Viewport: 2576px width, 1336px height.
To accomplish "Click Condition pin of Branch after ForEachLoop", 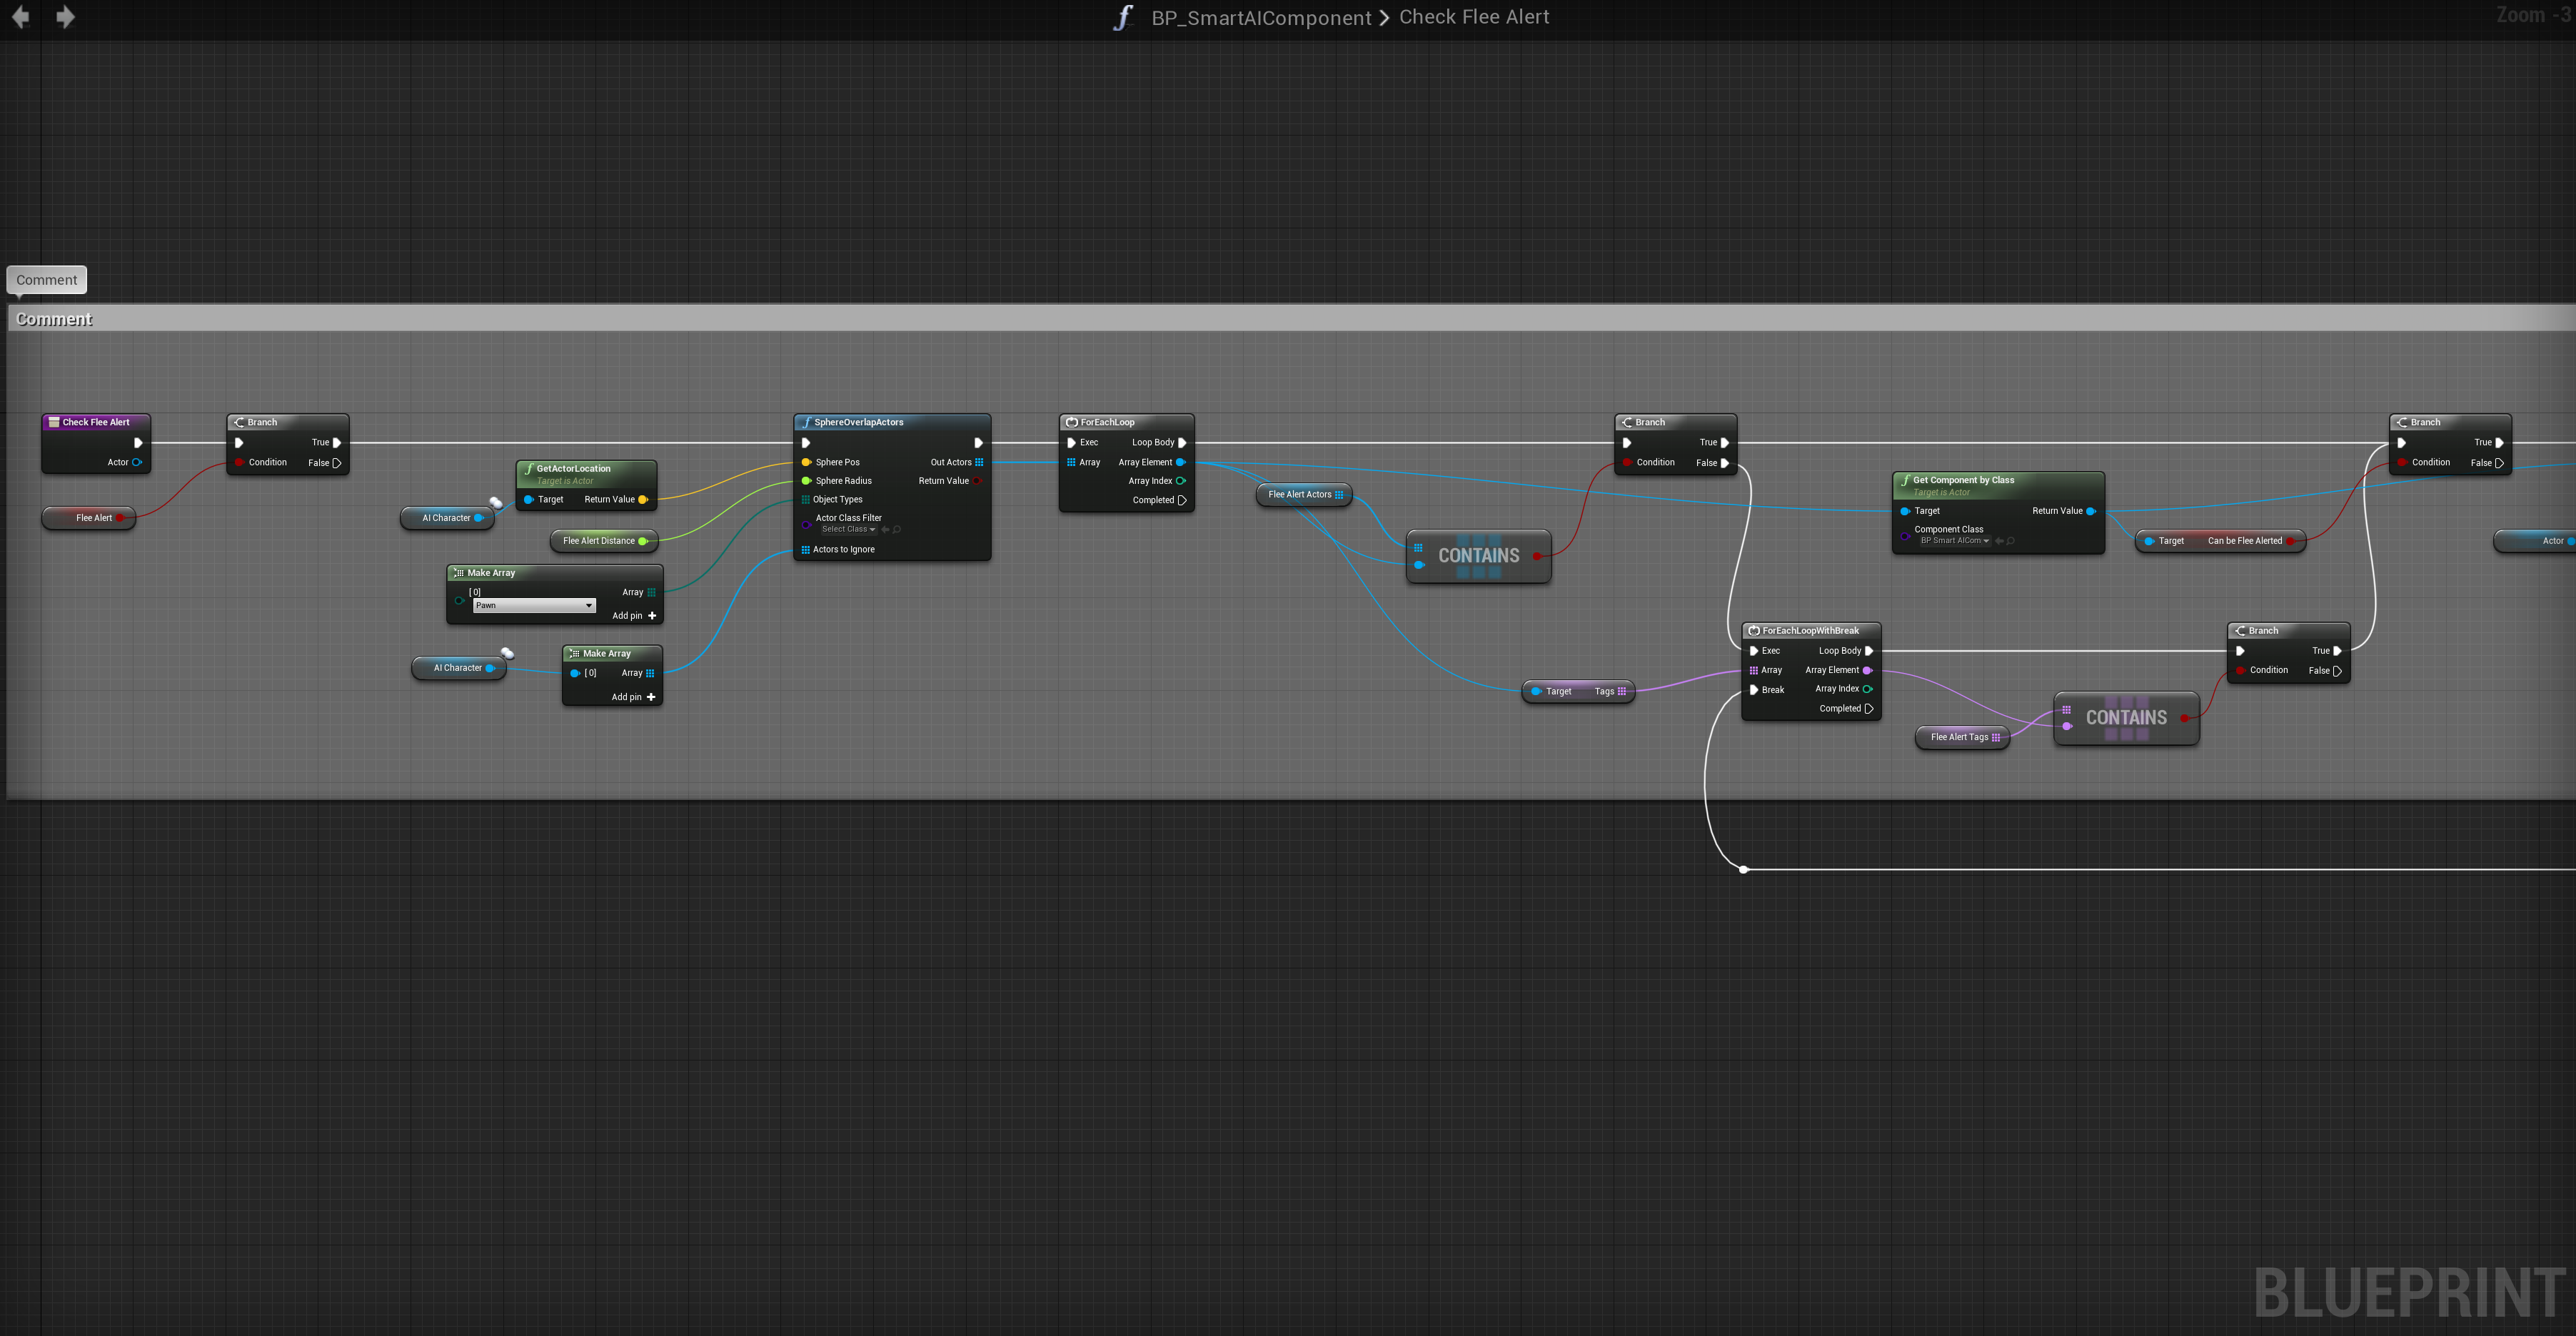I will pyautogui.click(x=1628, y=462).
